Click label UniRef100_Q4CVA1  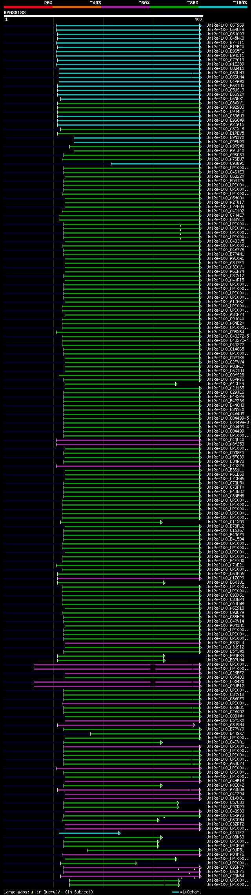point(225,742)
